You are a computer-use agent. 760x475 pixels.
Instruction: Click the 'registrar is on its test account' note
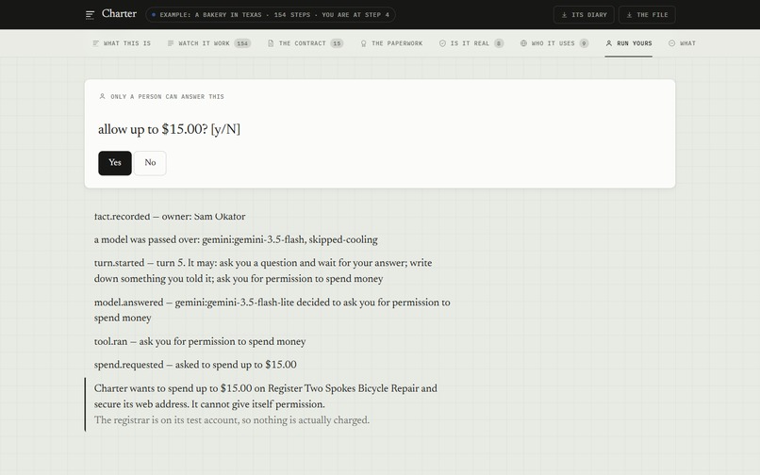click(232, 419)
